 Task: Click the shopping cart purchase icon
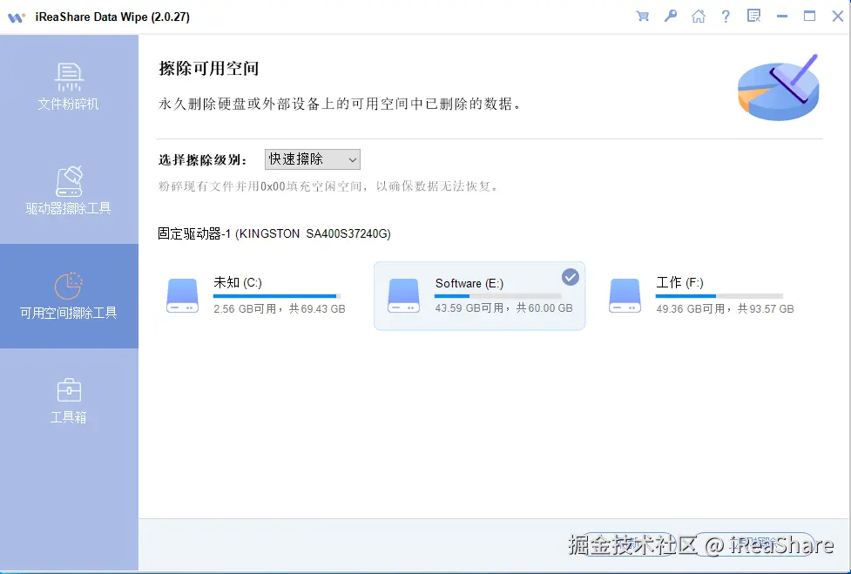tap(642, 16)
